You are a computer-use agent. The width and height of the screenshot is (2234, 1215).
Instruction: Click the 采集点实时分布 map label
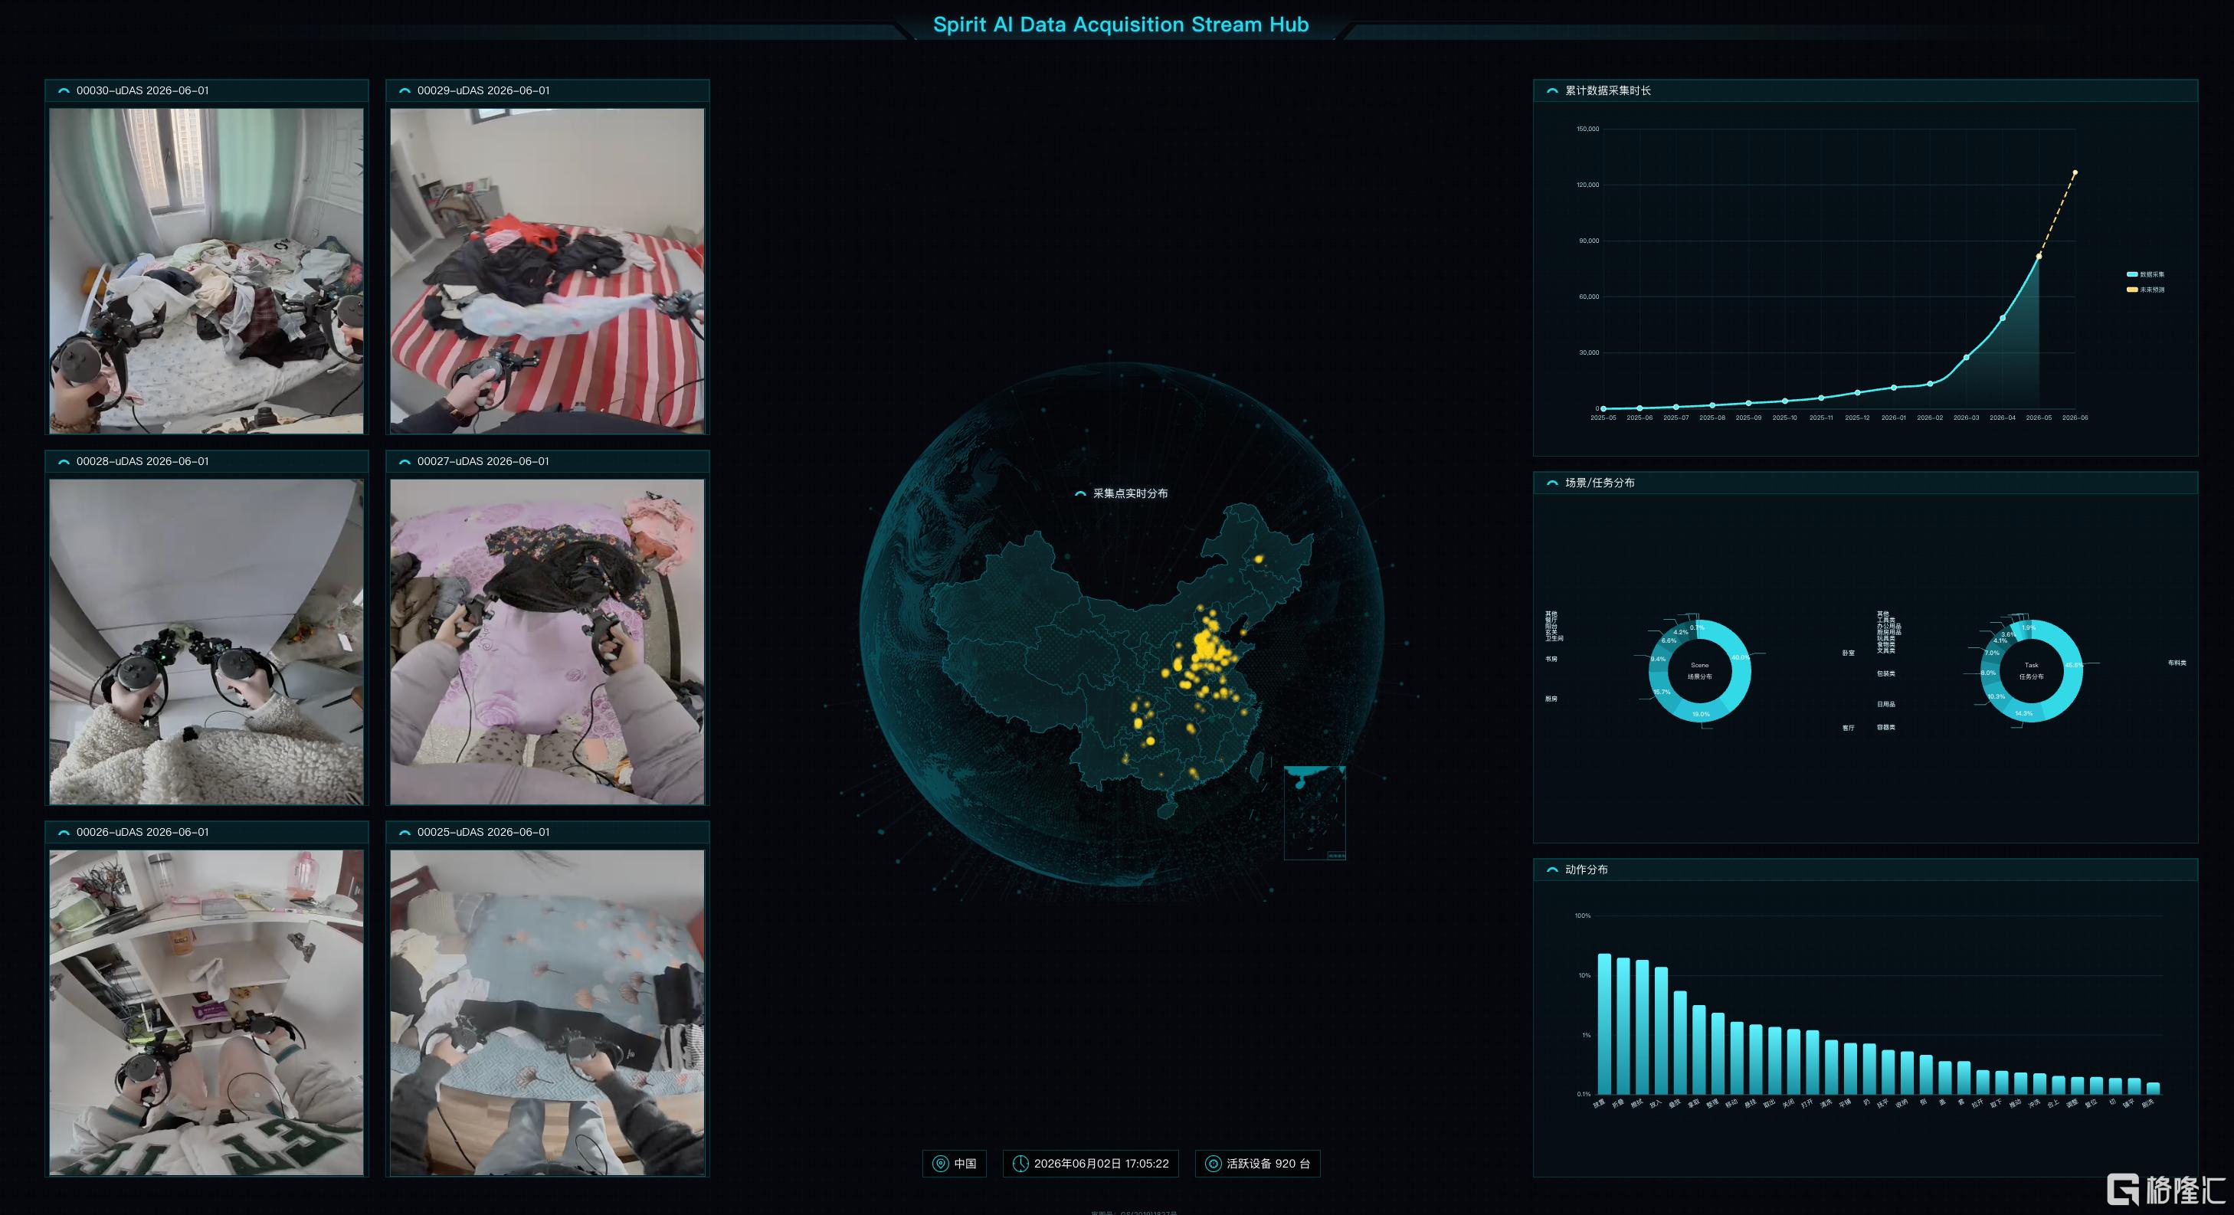pos(1130,493)
